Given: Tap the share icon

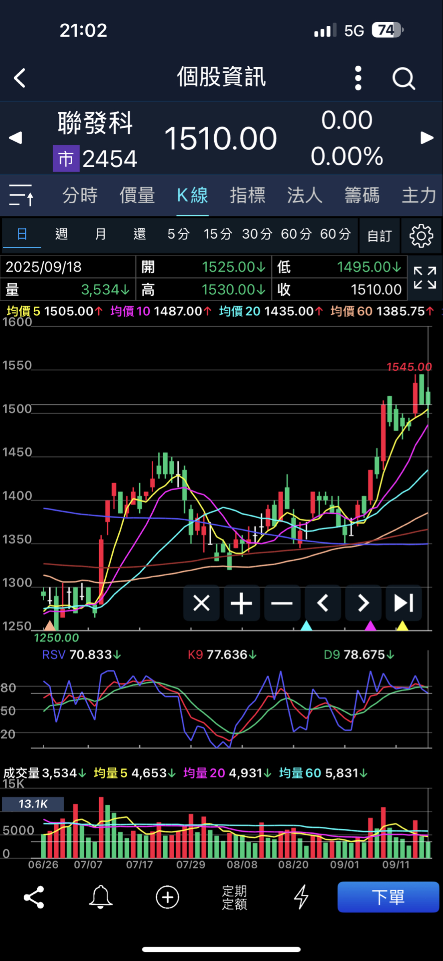Looking at the screenshot, I should click(x=34, y=897).
